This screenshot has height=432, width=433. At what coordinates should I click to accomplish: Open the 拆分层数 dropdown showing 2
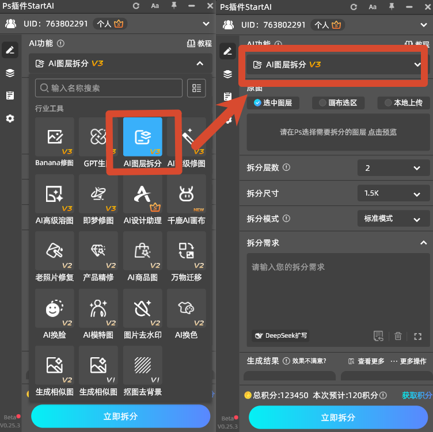393,168
